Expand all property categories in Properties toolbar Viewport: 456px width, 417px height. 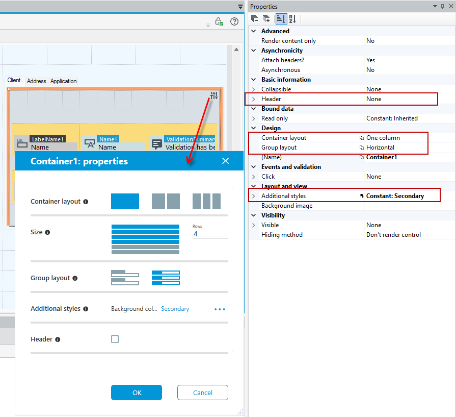[266, 19]
